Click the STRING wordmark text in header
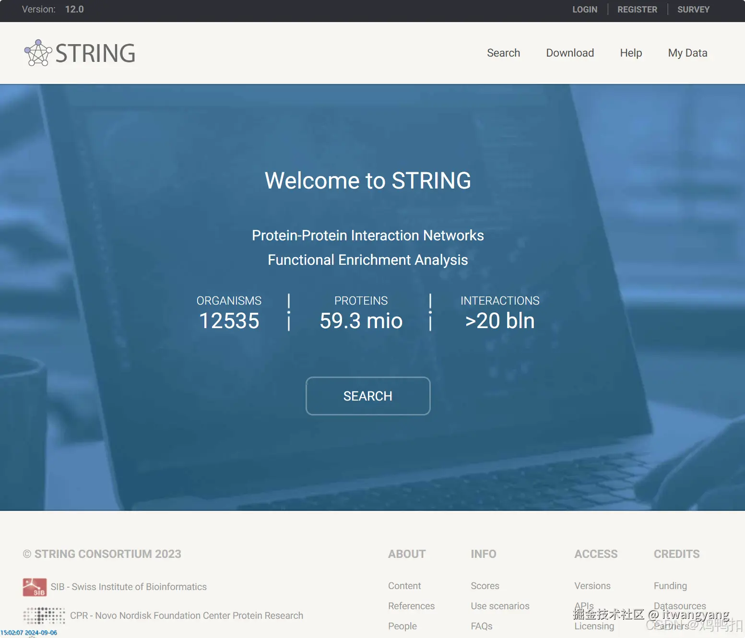The image size is (745, 638). click(x=95, y=53)
